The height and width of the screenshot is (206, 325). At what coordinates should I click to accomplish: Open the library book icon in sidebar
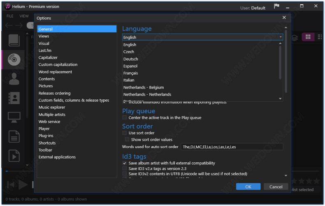(14, 40)
